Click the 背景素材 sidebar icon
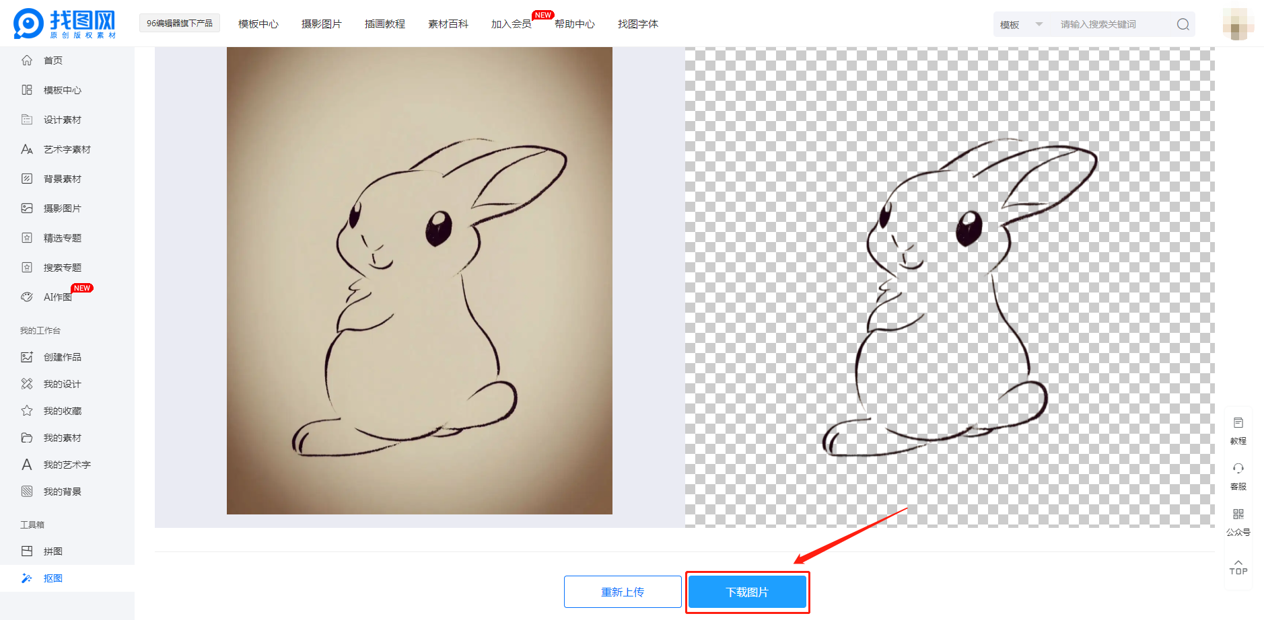This screenshot has width=1264, height=620. click(27, 179)
